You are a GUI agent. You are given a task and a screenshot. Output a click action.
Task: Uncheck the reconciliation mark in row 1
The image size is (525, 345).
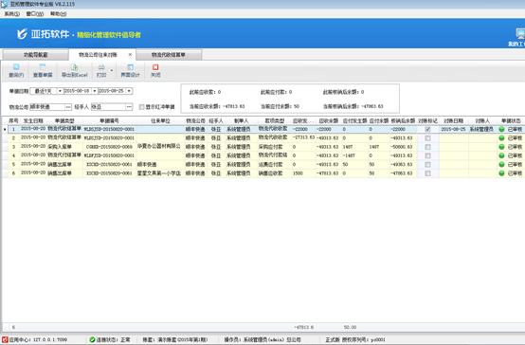pos(427,129)
